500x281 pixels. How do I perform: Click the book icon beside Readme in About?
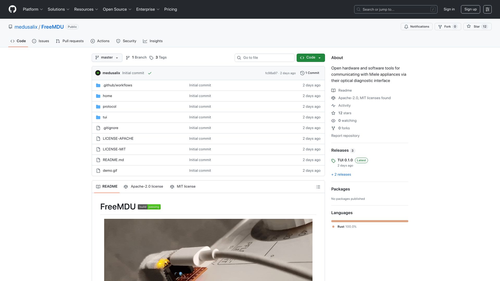click(333, 91)
